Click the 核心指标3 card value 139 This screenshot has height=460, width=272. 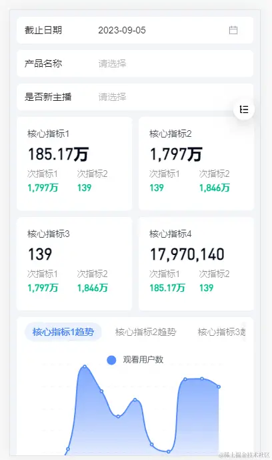point(40,254)
